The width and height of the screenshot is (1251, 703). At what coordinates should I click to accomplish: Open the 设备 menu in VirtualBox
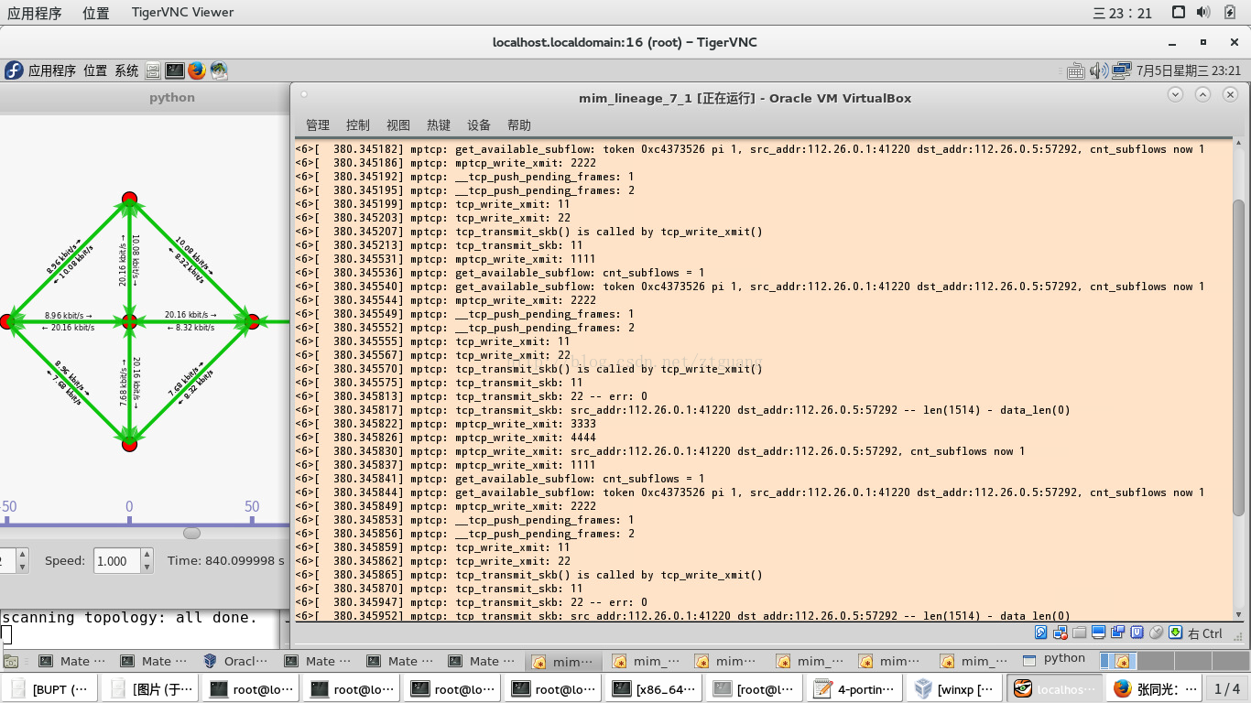(x=479, y=125)
